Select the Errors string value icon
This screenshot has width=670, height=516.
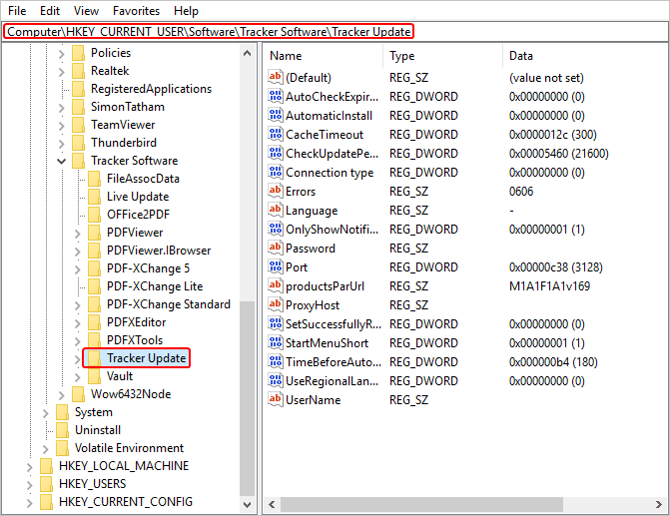(276, 191)
